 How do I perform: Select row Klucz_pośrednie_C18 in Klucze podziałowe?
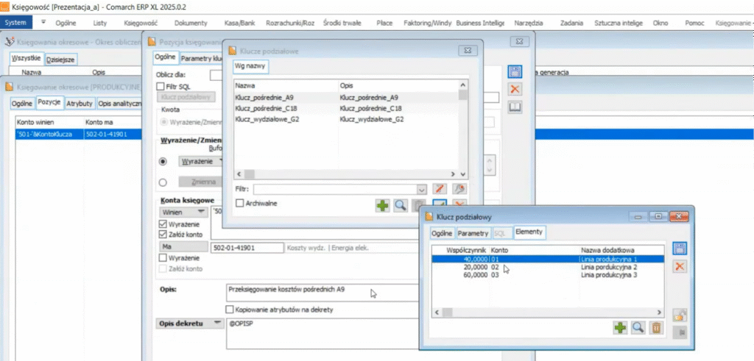click(346, 109)
